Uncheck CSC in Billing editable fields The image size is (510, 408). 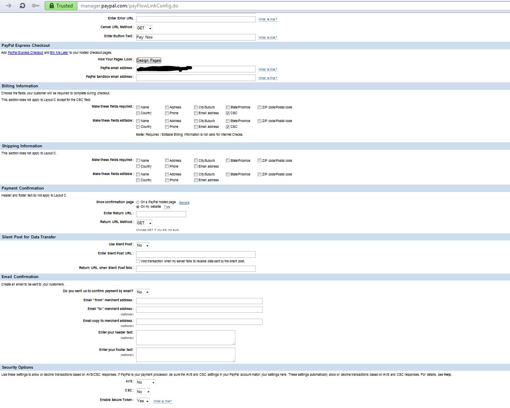point(228,127)
